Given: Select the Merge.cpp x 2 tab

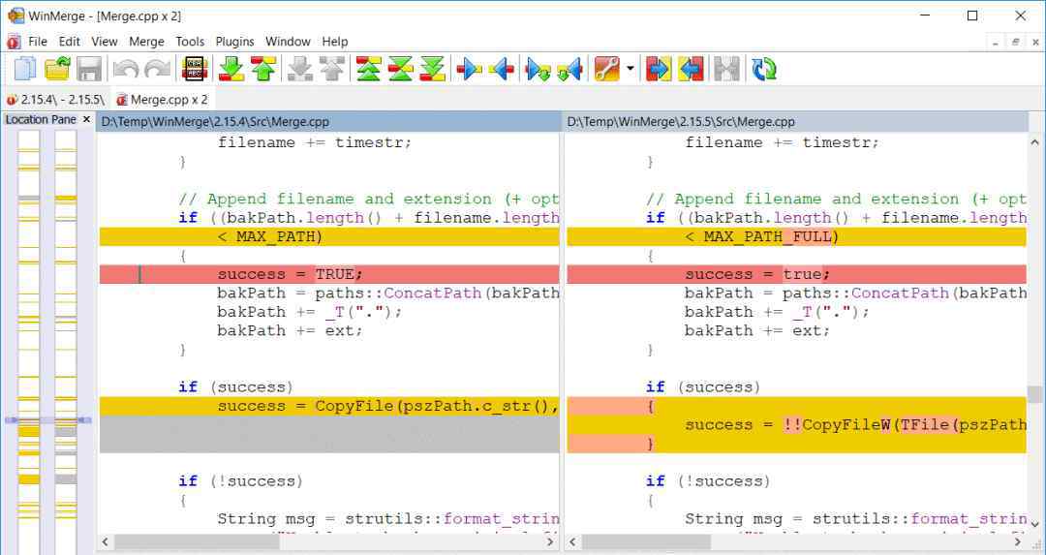Looking at the screenshot, I should click(x=162, y=100).
